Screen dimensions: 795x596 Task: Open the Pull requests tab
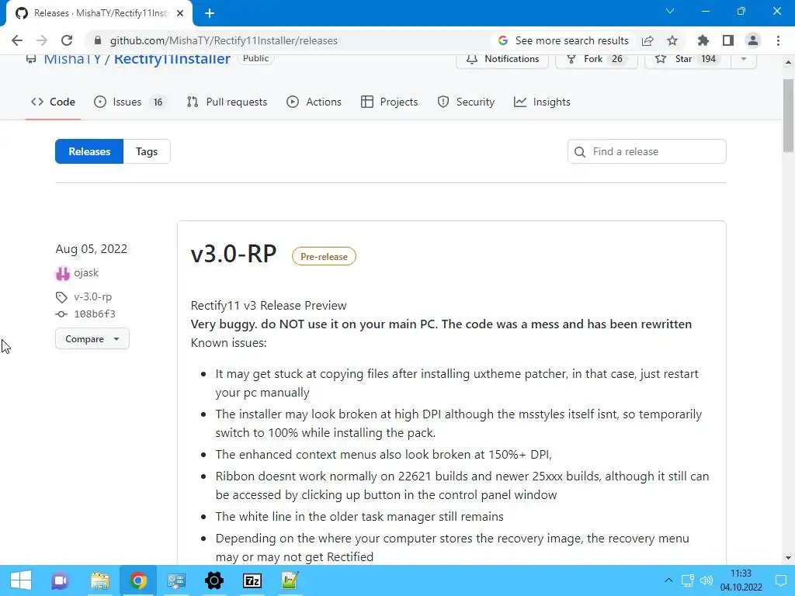[x=227, y=102]
